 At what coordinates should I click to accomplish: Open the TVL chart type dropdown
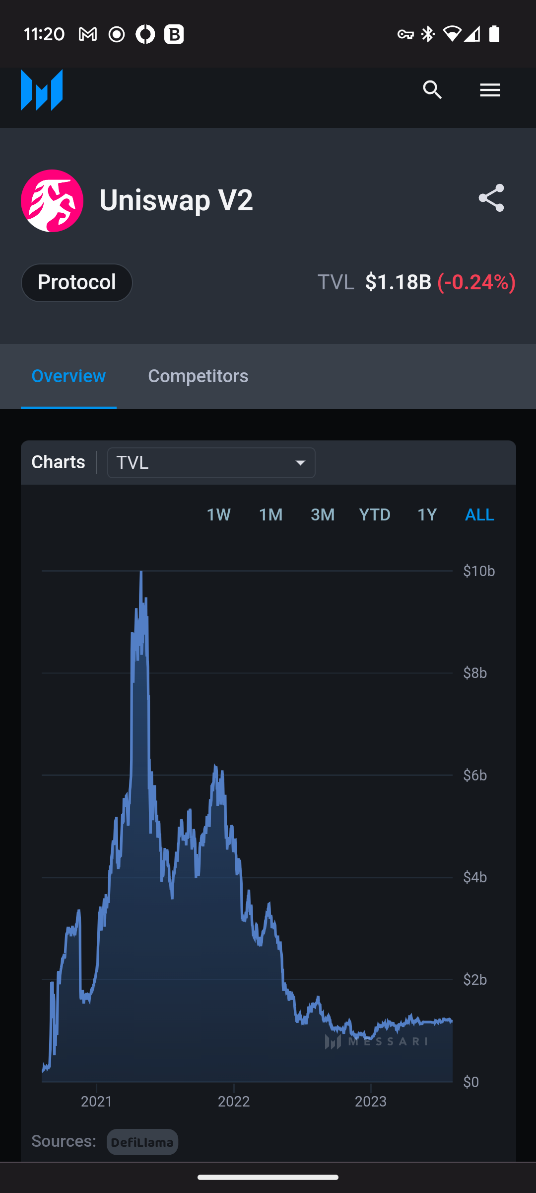[x=211, y=463]
